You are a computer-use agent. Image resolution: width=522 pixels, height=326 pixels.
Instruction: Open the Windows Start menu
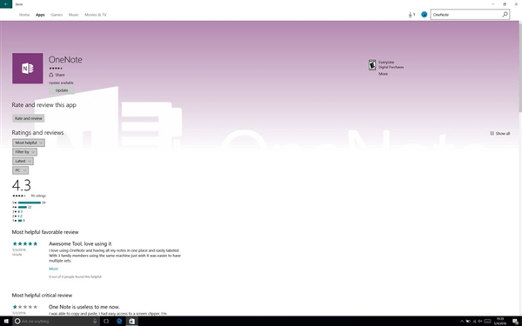click(6, 321)
